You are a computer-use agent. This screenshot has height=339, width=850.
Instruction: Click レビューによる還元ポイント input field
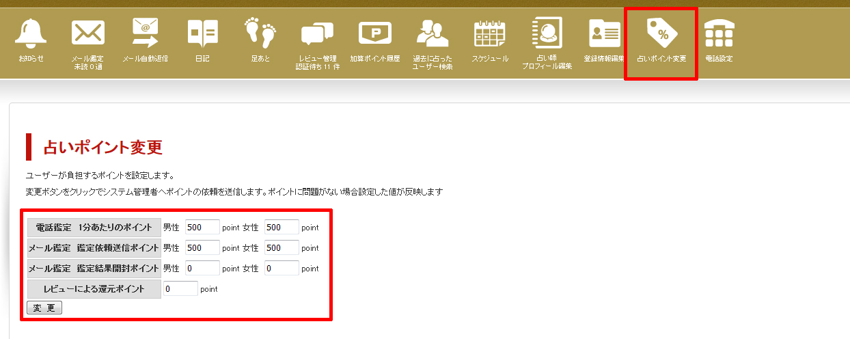click(180, 288)
